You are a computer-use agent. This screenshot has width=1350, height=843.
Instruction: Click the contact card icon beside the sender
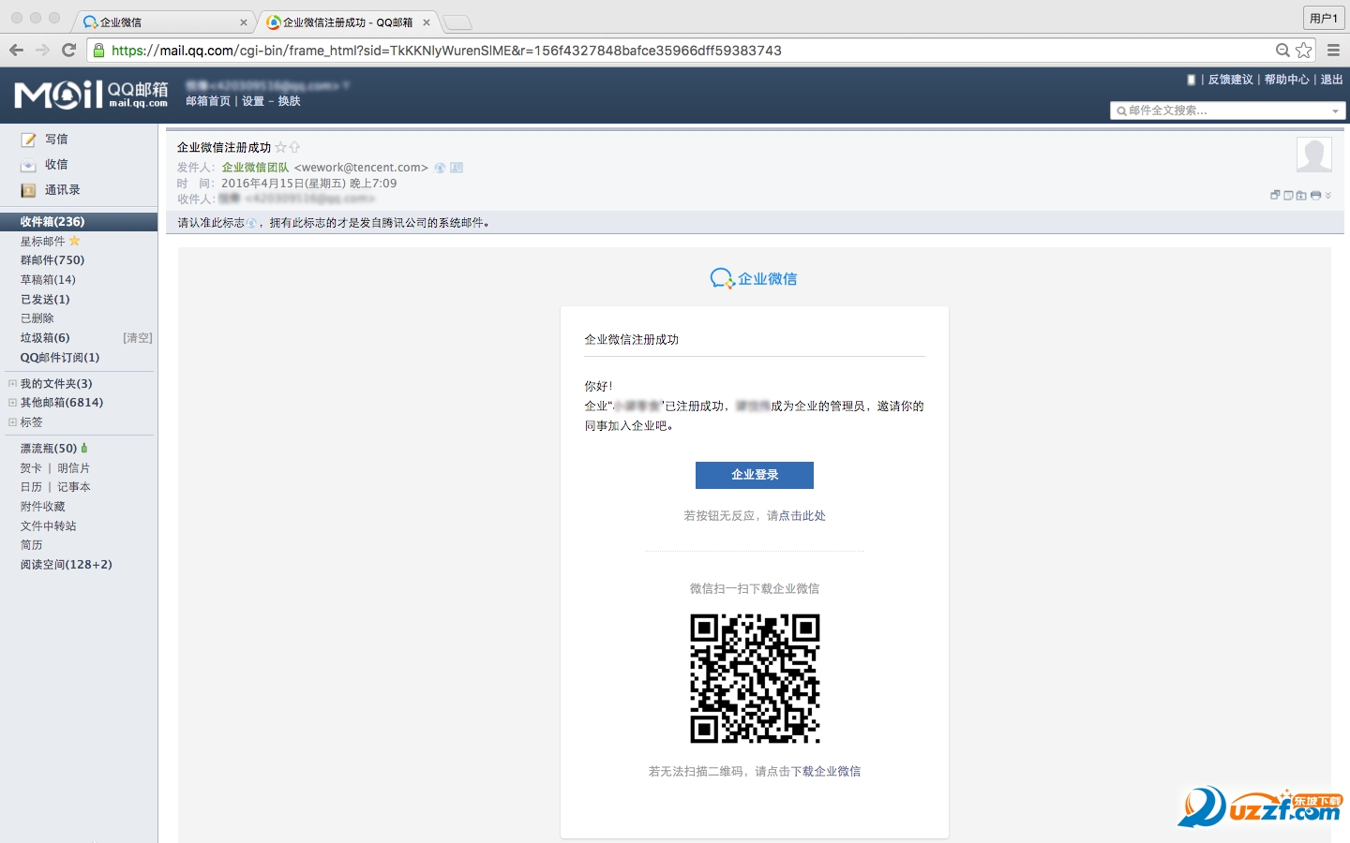(457, 168)
